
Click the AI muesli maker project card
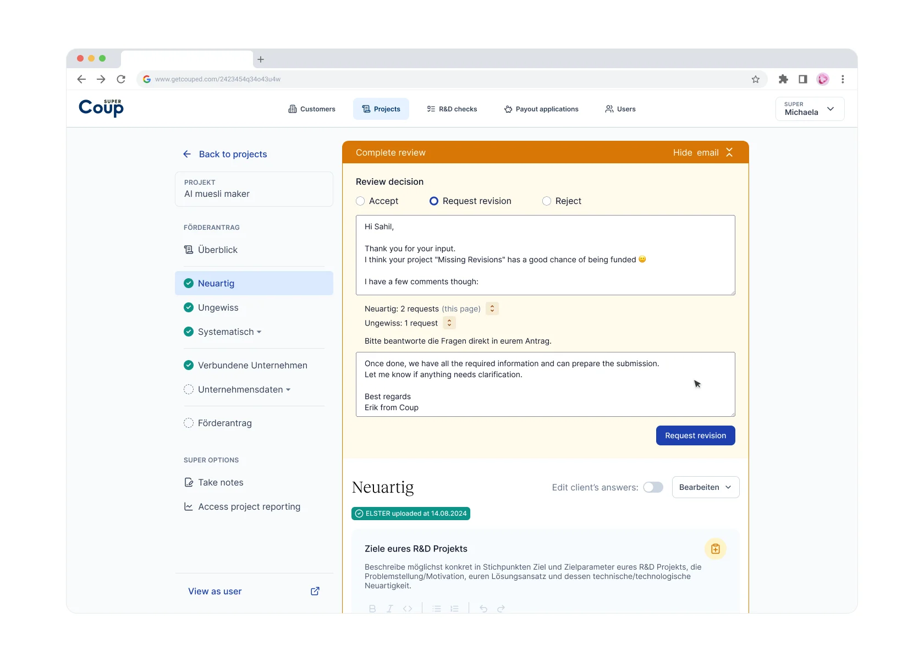click(254, 189)
